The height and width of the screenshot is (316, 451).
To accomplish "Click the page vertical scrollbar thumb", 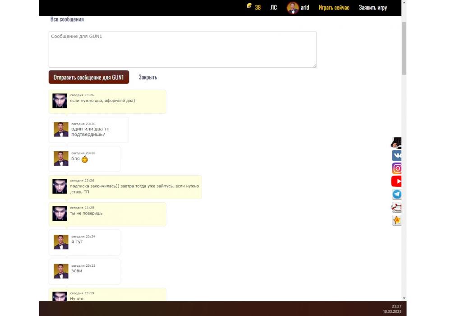I will [404, 48].
